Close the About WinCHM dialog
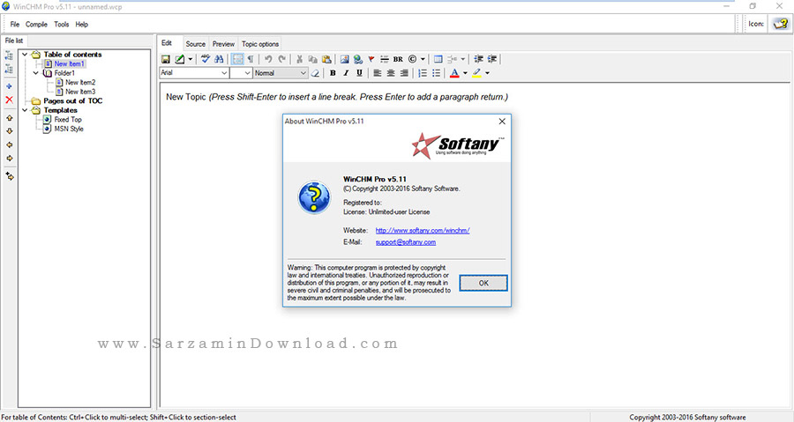This screenshot has height=422, width=794. pos(502,122)
